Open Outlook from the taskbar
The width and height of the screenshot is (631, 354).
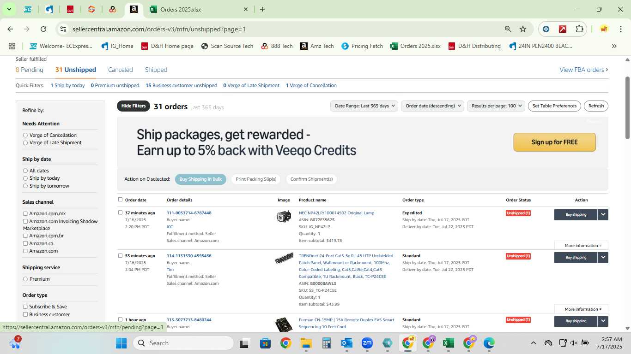coord(347,343)
